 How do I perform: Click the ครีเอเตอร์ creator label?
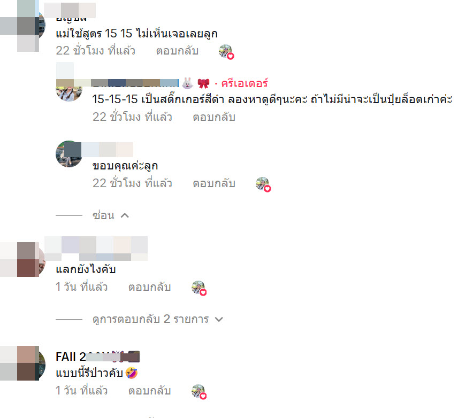[x=245, y=83]
